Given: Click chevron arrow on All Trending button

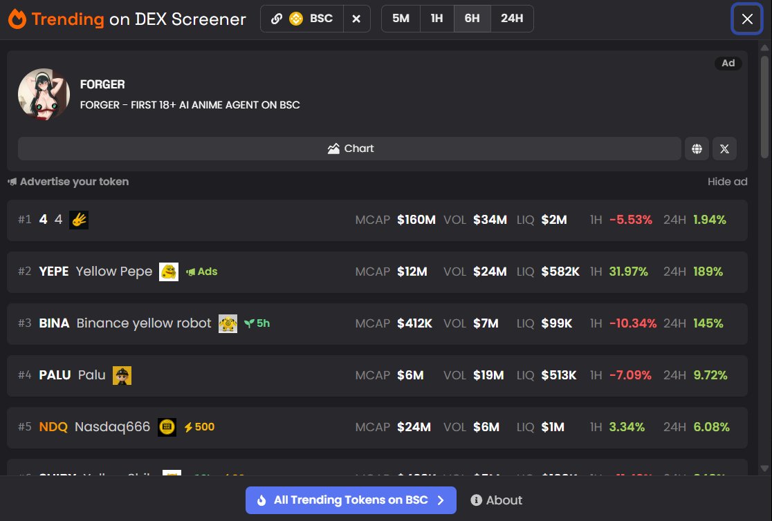Looking at the screenshot, I should (441, 500).
